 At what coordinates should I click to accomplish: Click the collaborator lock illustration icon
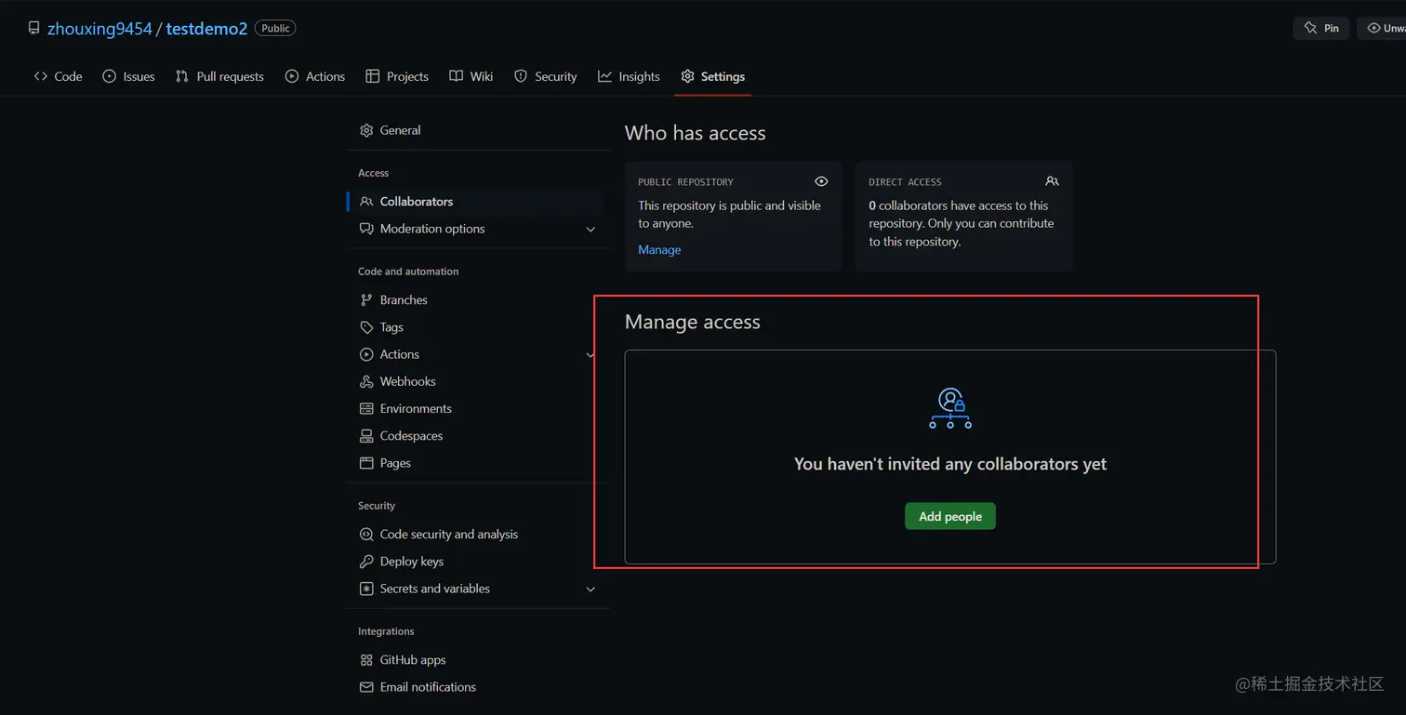click(x=950, y=408)
